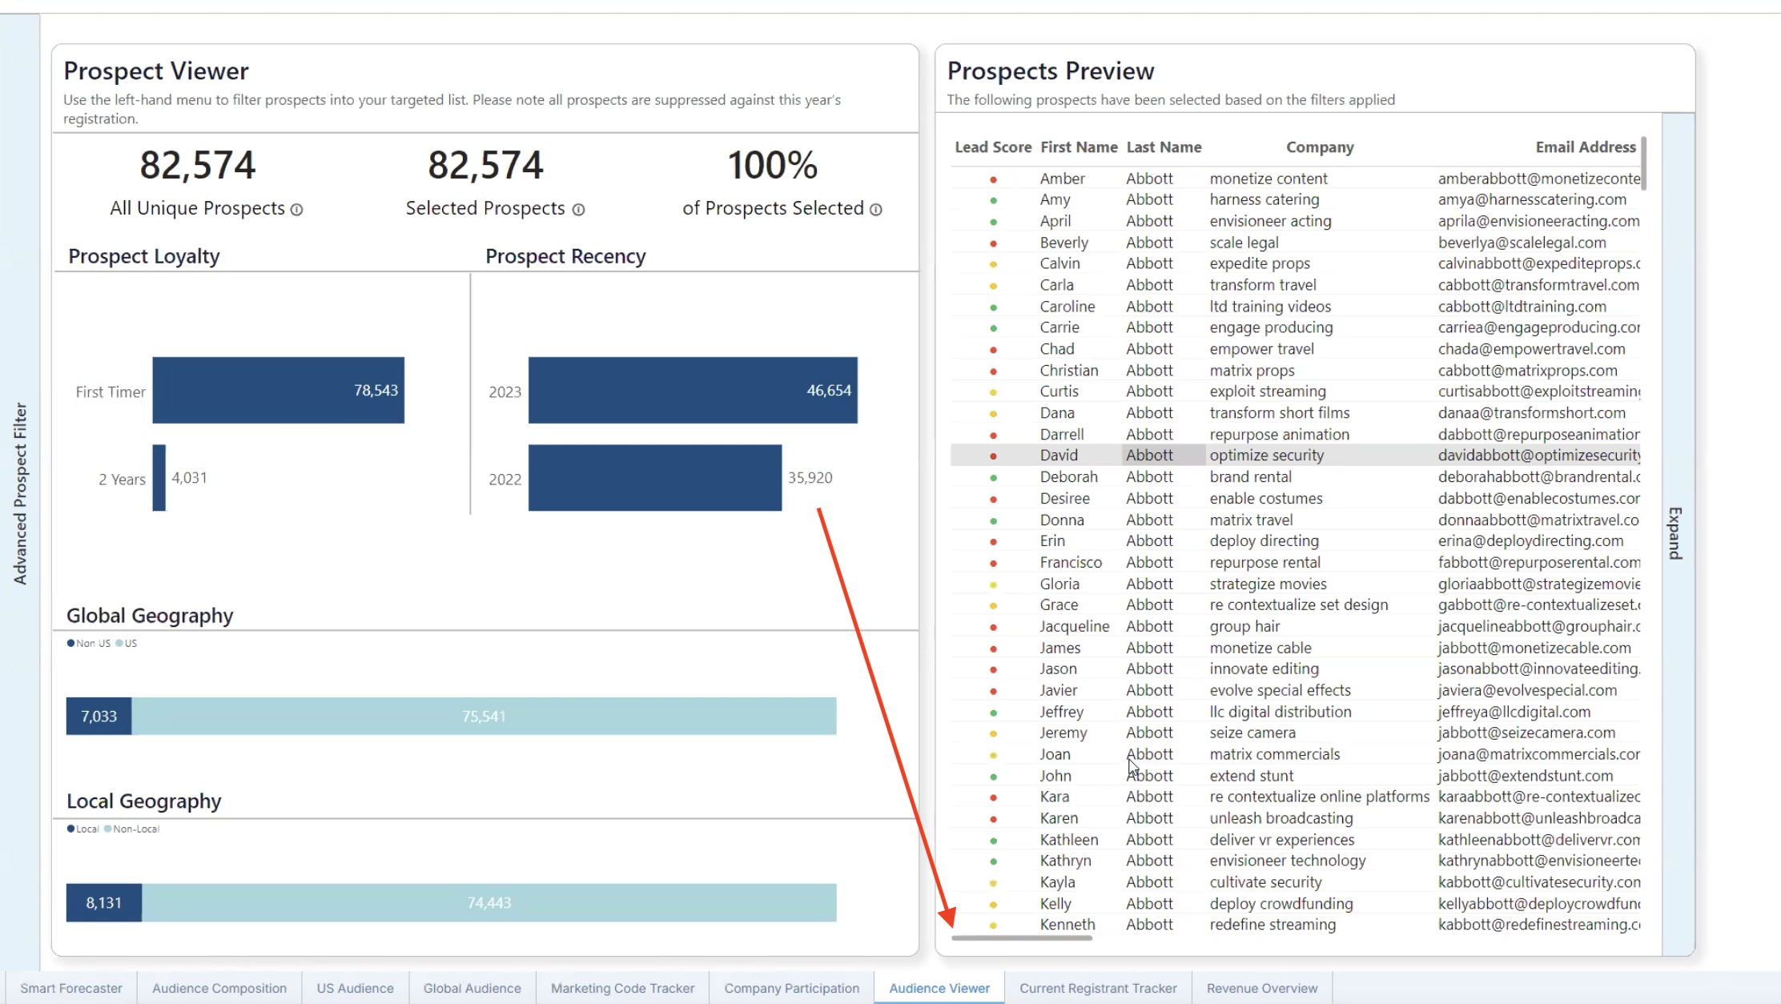The height and width of the screenshot is (1004, 1781).
Task: Click info icon beside Selected Prospects
Action: pos(578,210)
